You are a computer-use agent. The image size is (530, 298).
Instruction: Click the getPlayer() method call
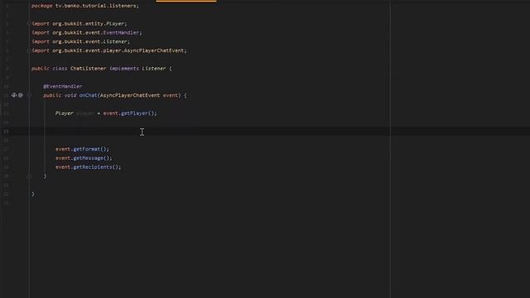click(x=138, y=113)
